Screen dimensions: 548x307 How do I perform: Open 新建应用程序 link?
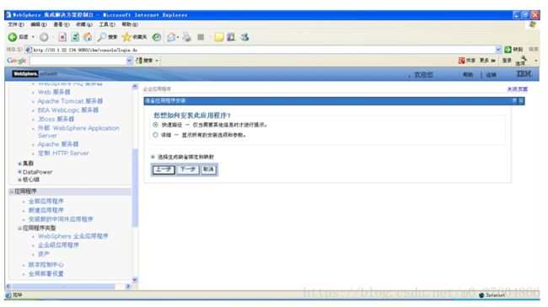46,210
